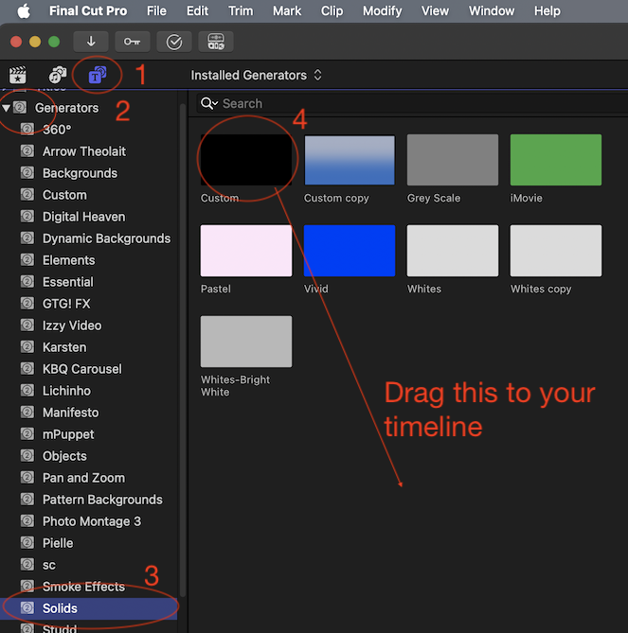Click the search magnifier dropdown arrow
628x633 pixels.
(x=216, y=104)
